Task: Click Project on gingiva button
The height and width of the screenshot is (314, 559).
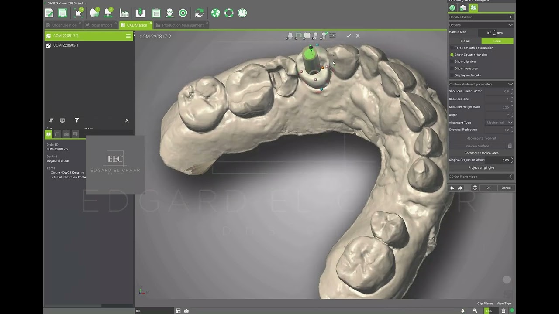Action: coord(481,168)
